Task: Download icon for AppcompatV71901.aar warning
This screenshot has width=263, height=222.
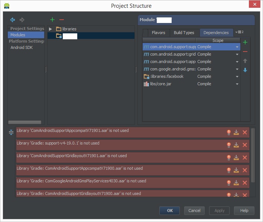Action: [x=236, y=132]
